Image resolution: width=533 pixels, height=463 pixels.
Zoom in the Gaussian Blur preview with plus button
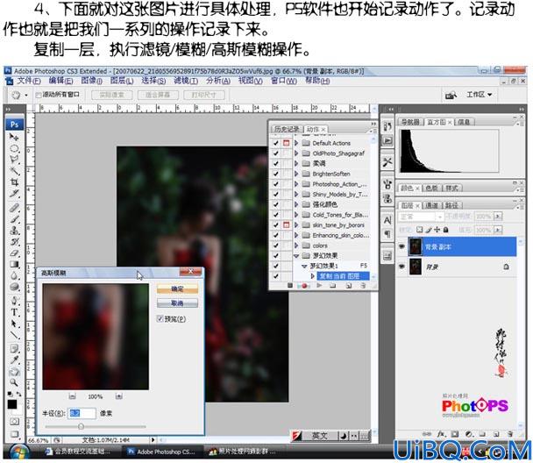118,396
